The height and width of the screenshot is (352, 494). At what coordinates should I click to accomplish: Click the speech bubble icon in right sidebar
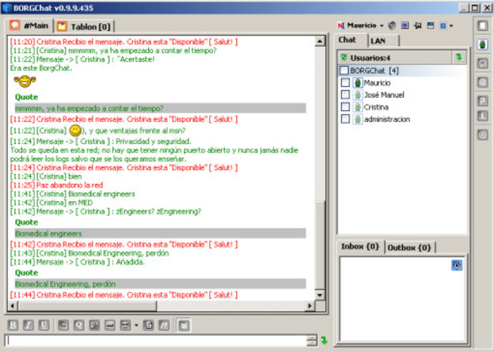(482, 63)
